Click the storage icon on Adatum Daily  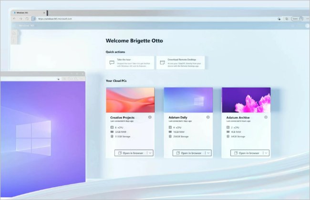pos(170,136)
